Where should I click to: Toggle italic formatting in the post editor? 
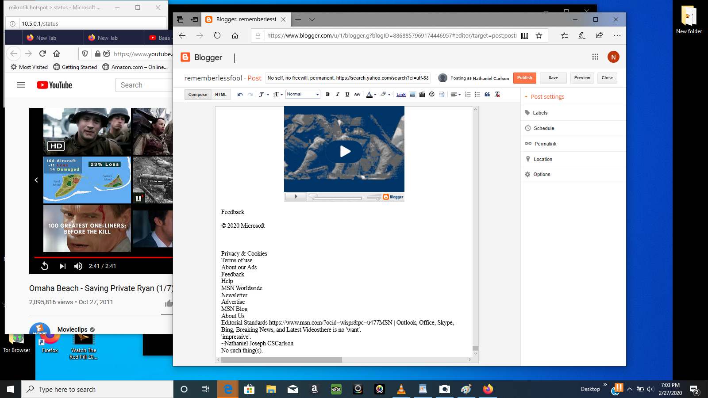tap(337, 94)
